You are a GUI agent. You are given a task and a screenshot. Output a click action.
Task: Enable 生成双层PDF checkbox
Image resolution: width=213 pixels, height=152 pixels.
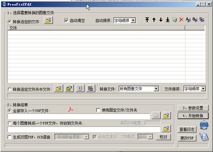coord(10,137)
